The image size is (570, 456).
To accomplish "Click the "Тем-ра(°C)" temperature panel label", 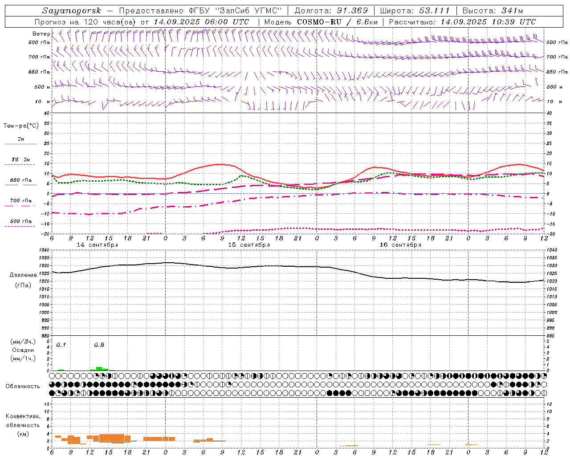I will tap(21, 126).
